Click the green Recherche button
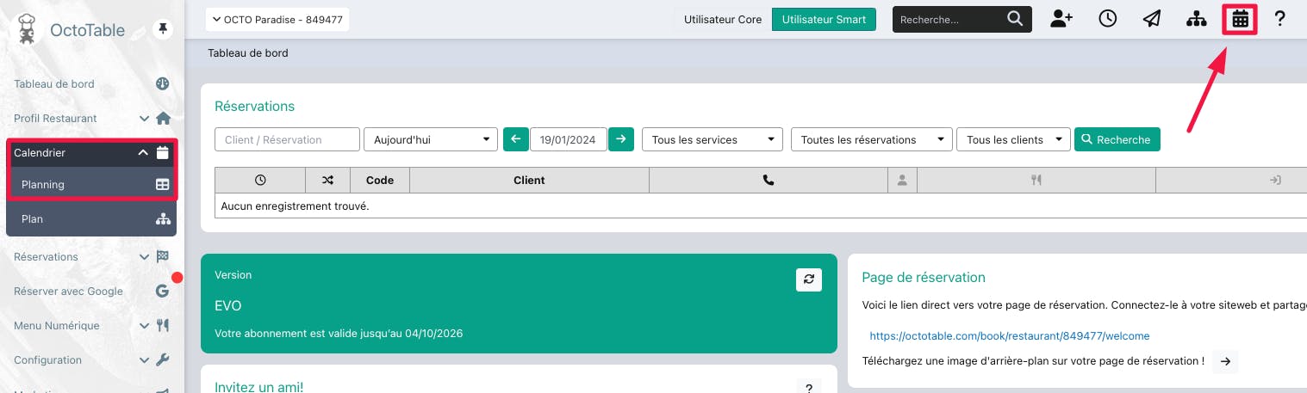1307x393 pixels. pos(1117,139)
